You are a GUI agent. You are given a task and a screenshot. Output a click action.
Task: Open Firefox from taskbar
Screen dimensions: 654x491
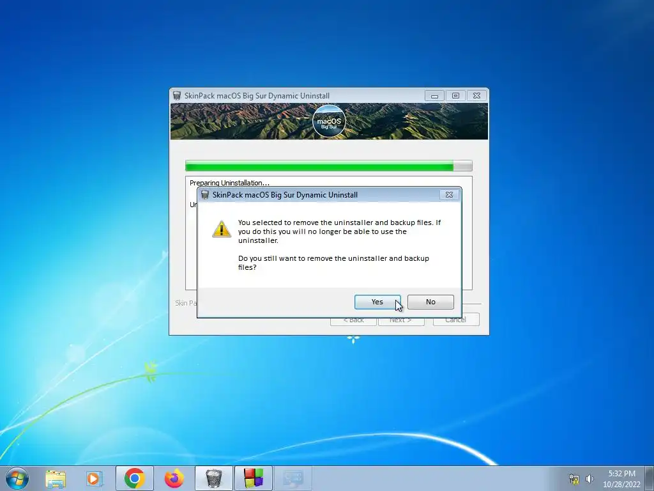174,478
